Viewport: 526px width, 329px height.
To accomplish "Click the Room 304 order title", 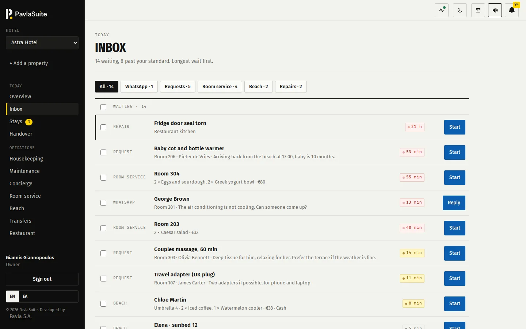I will tap(167, 174).
